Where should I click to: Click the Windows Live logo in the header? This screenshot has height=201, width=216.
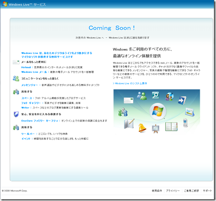[x=5, y=4]
